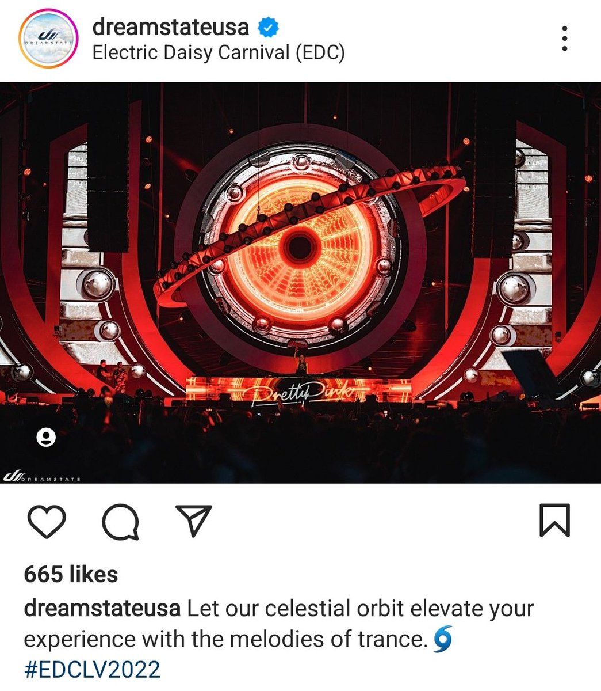The image size is (601, 691).
Task: Open the Electric Daisy Carnival (EDC) location
Action: click(x=219, y=53)
